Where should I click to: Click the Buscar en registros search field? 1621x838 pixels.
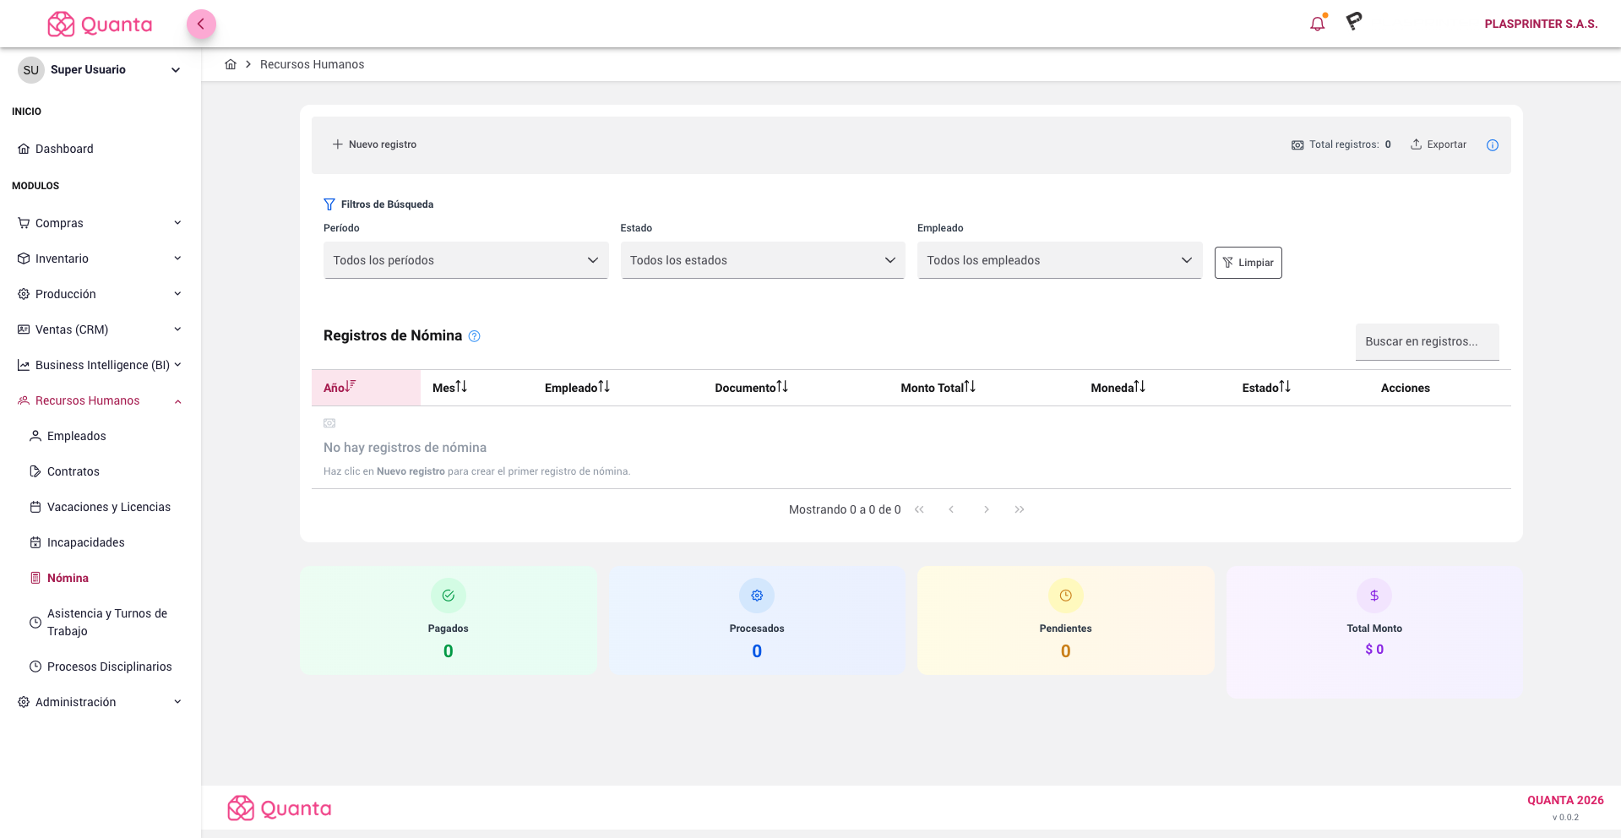[x=1427, y=341]
